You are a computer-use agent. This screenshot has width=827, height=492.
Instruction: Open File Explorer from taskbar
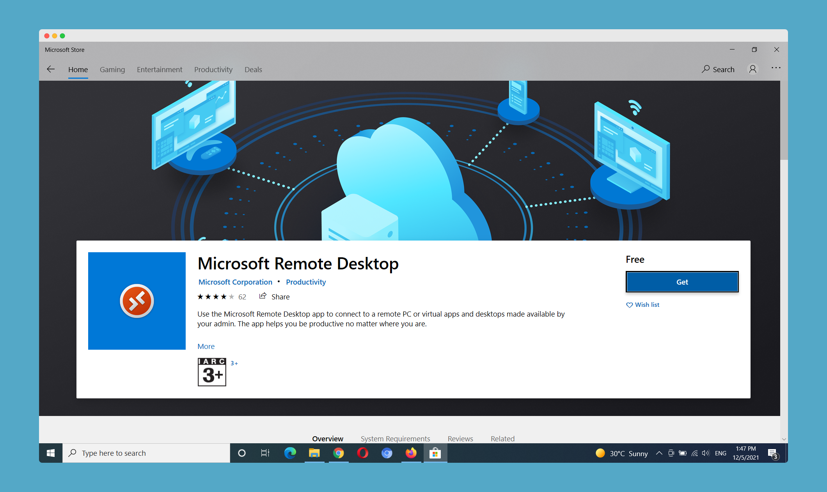[314, 453]
